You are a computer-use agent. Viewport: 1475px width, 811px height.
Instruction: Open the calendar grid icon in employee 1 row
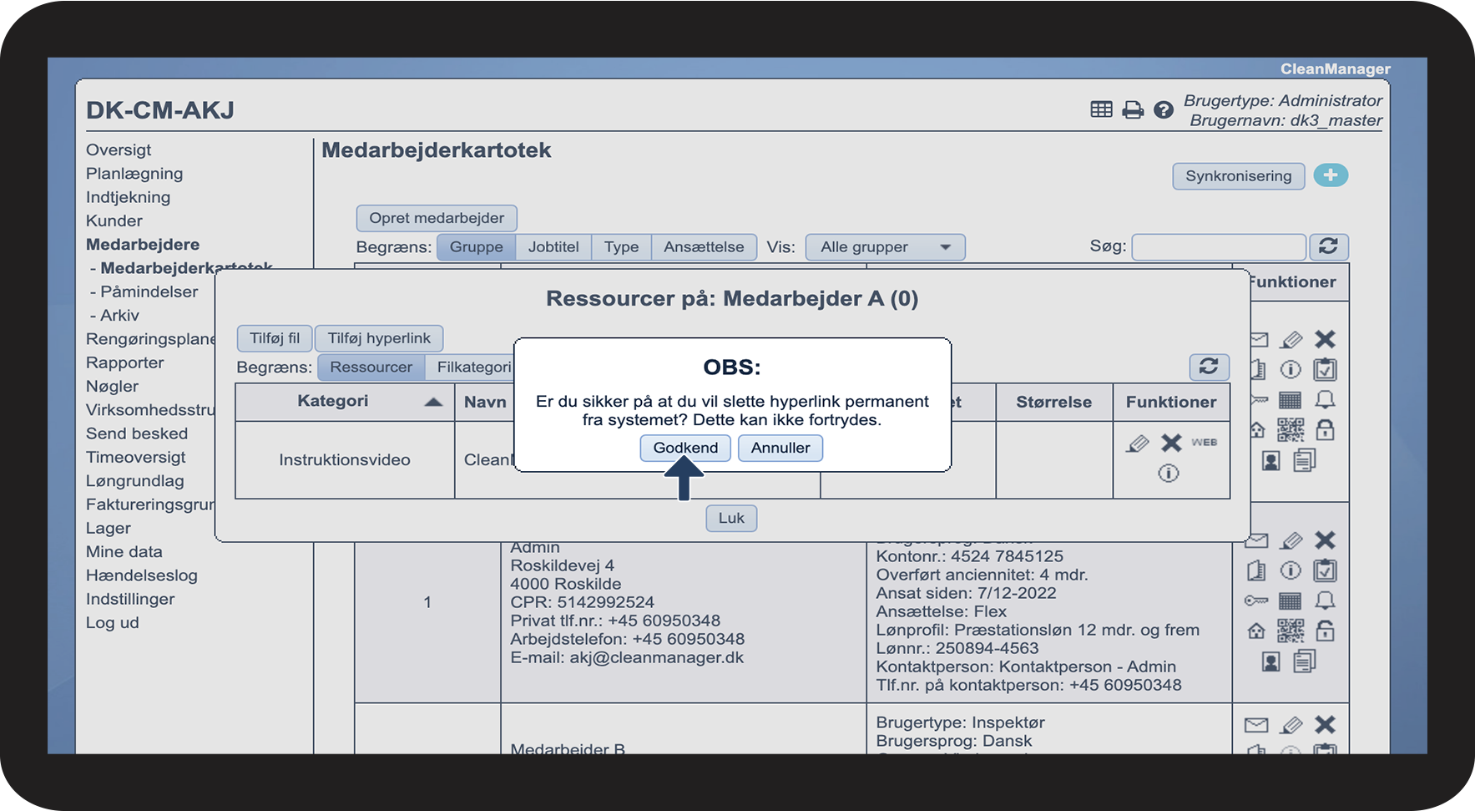tap(1290, 601)
